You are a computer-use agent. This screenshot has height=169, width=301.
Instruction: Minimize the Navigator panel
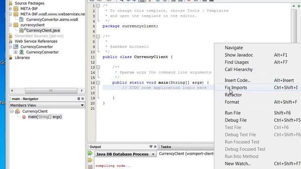(x=79, y=99)
